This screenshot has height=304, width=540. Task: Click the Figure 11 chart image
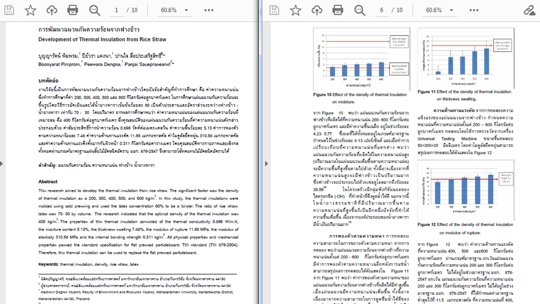pyautogui.click(x=466, y=58)
